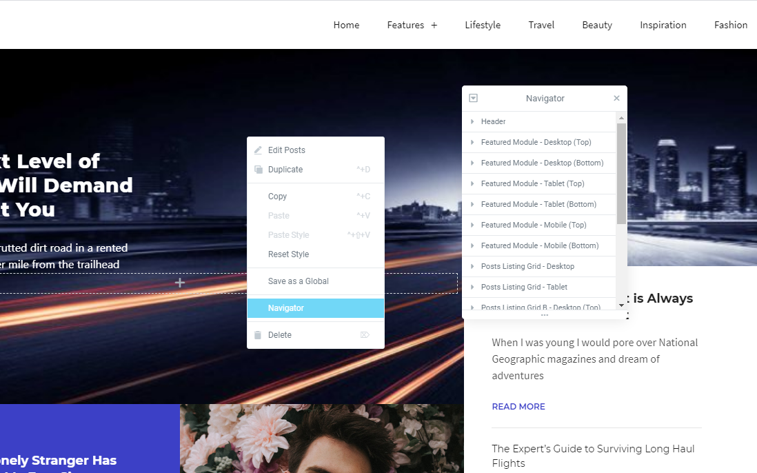Select Featured Module - Mobile (Top) row
This screenshot has width=757, height=473.
click(539, 225)
